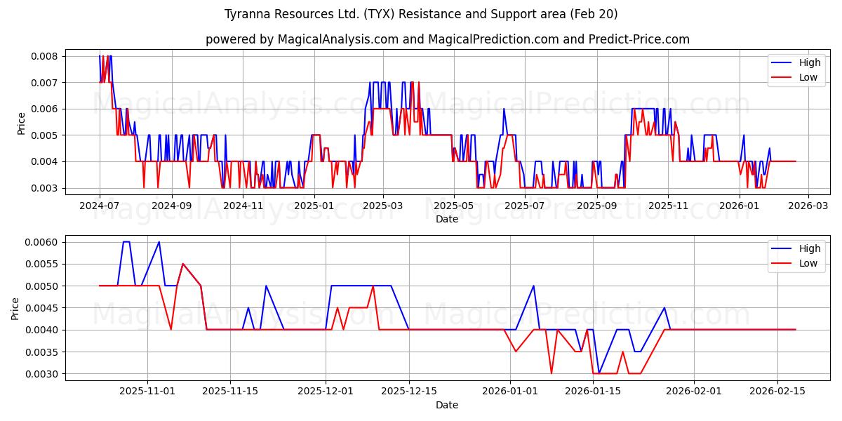842x421 pixels.
Task: Click the 'Date' axis title under bottom chart
Action: tap(447, 405)
